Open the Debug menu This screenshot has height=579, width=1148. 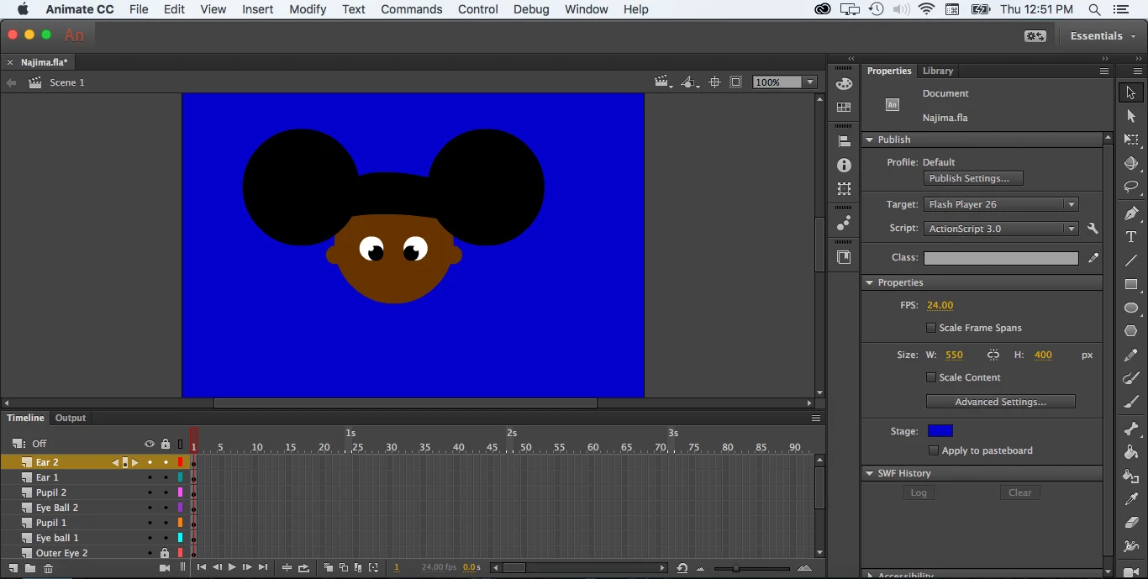point(531,9)
